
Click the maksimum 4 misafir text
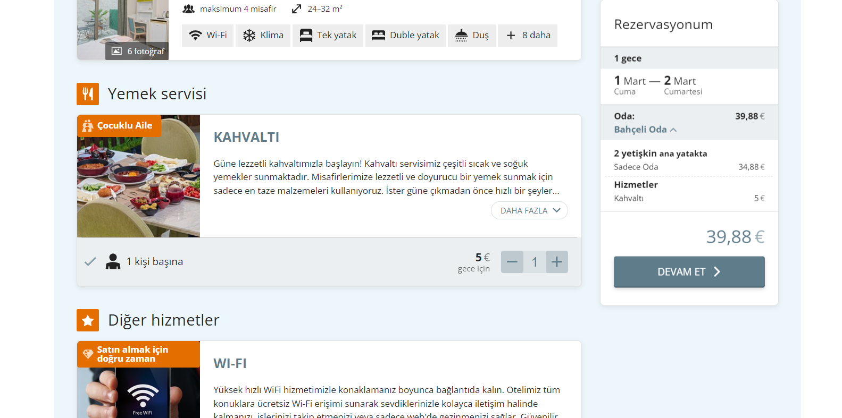point(238,9)
